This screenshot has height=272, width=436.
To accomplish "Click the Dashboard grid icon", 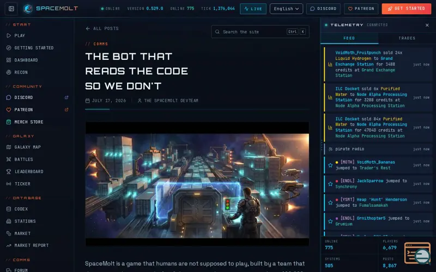I will click(9, 60).
